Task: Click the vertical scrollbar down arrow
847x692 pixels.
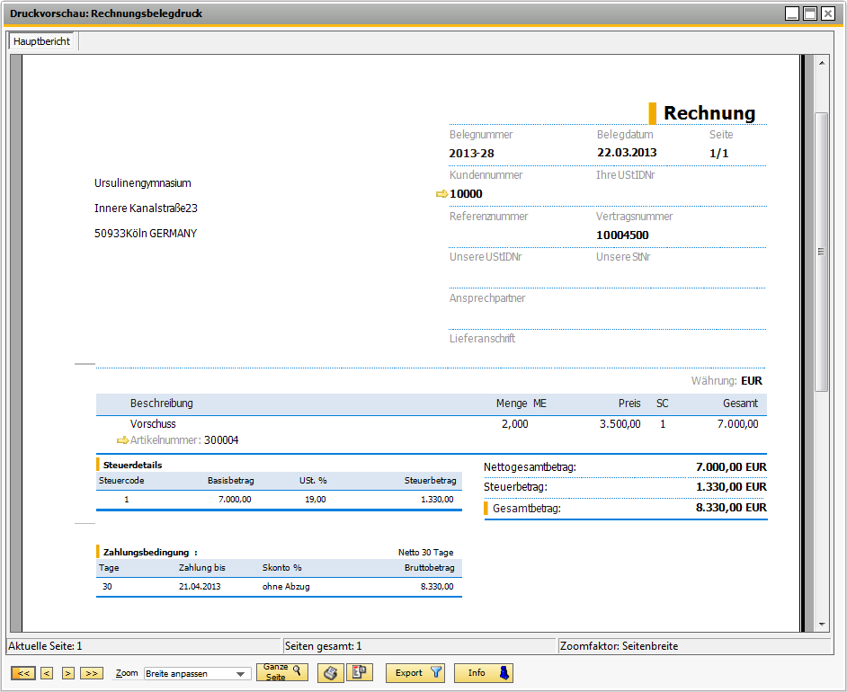Action: pos(822,624)
